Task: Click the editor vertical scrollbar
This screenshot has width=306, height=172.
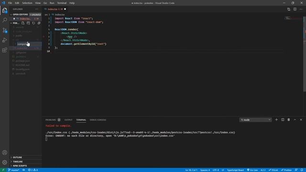Action: click(305, 54)
